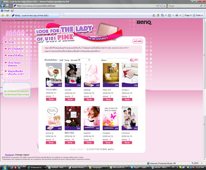Click the Refresh icon beside address bar
The image size is (206, 170).
[x=160, y=6]
